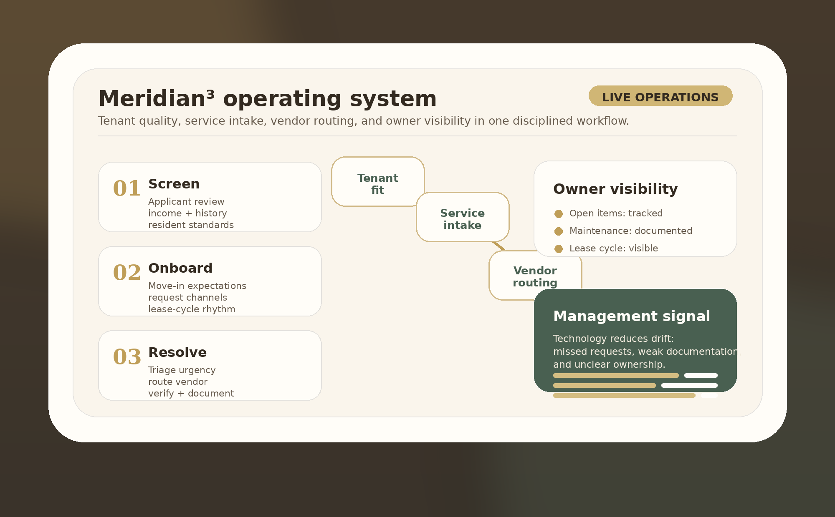This screenshot has height=517, width=835.
Task: Click the gold 01 step number
Action: pyautogui.click(x=127, y=188)
